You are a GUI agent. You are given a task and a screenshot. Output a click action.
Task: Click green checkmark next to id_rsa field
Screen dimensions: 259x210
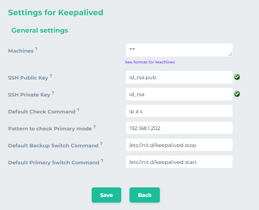[x=237, y=94]
